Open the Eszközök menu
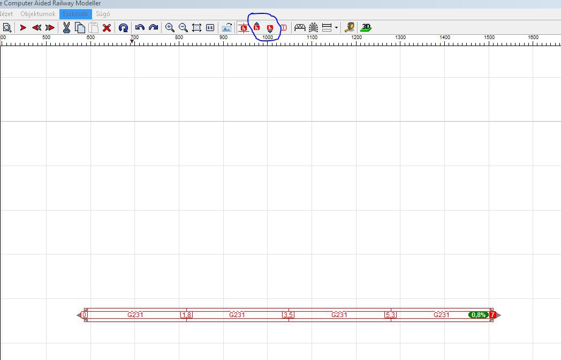The height and width of the screenshot is (360, 561). pyautogui.click(x=75, y=14)
